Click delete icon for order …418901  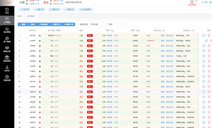coord(209,87)
